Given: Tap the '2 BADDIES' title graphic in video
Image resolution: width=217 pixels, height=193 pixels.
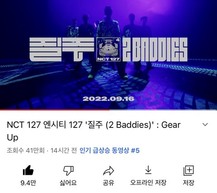Looking at the screenshot, I should pyautogui.click(x=155, y=49).
